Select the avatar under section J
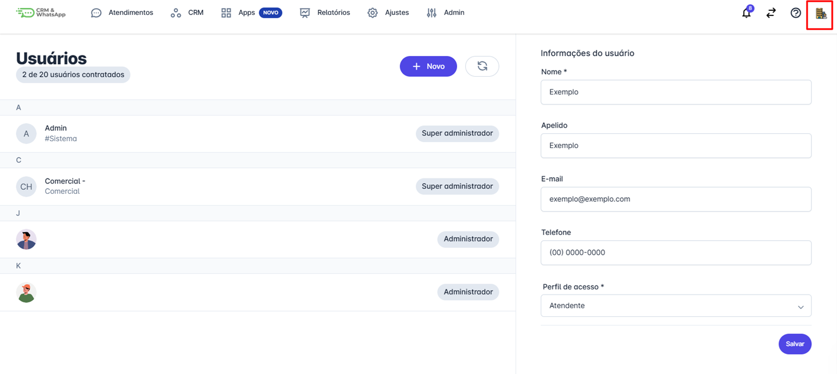 [x=26, y=239]
